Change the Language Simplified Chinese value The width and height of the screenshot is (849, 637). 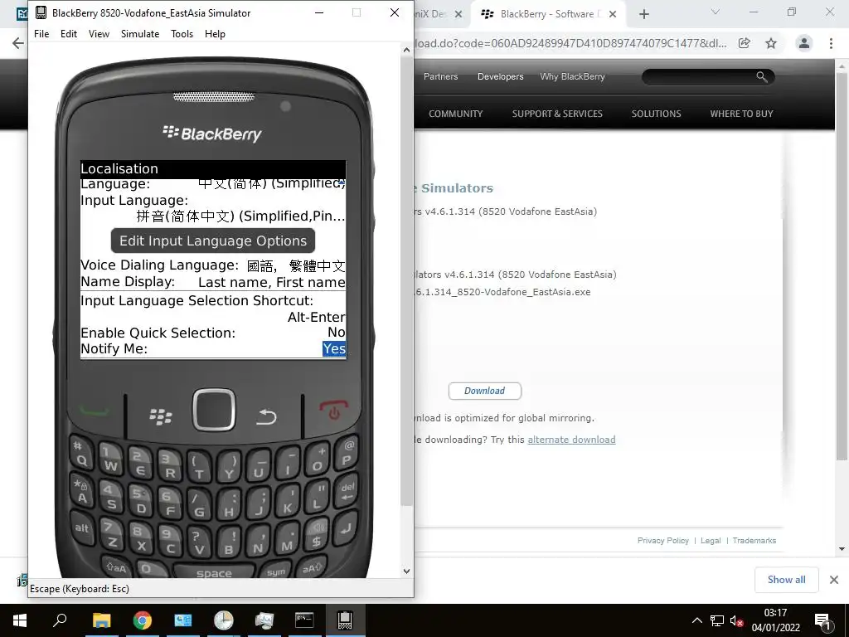(271, 183)
